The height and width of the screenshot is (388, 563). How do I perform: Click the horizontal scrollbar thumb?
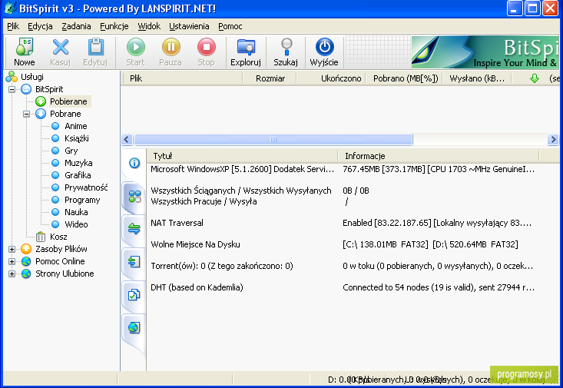pyautogui.click(x=273, y=139)
